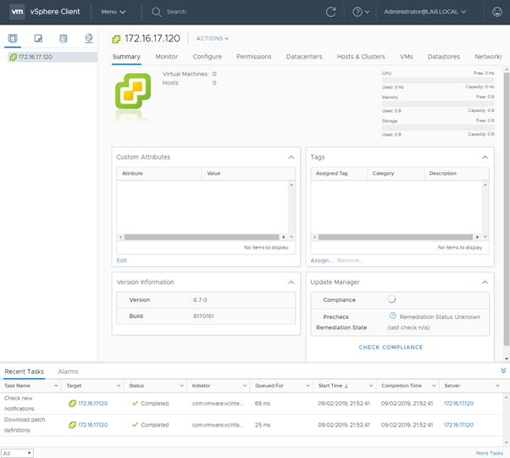
Task: Collapse the Version Information panel
Action: coord(291,282)
